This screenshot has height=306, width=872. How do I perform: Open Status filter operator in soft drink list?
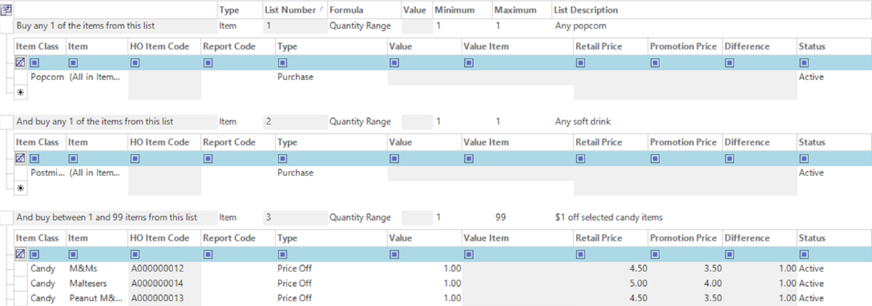point(804,158)
